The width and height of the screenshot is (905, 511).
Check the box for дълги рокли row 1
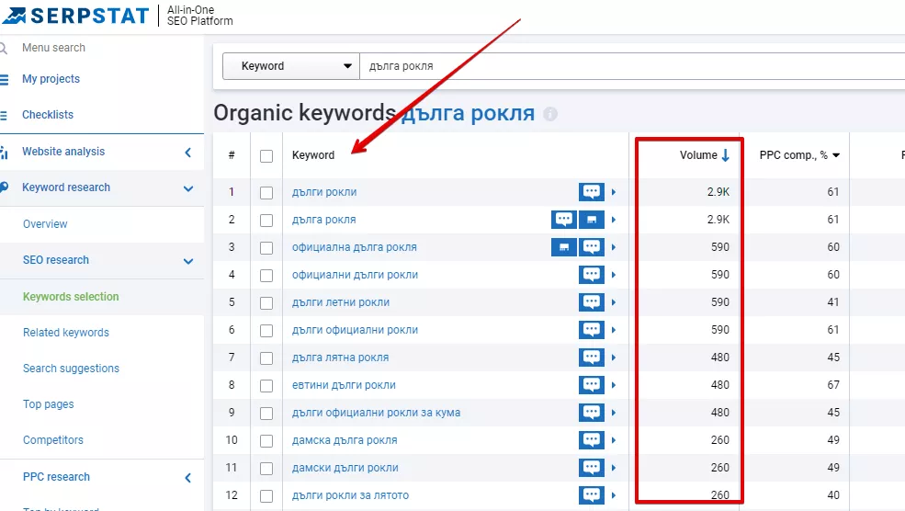[x=266, y=193]
